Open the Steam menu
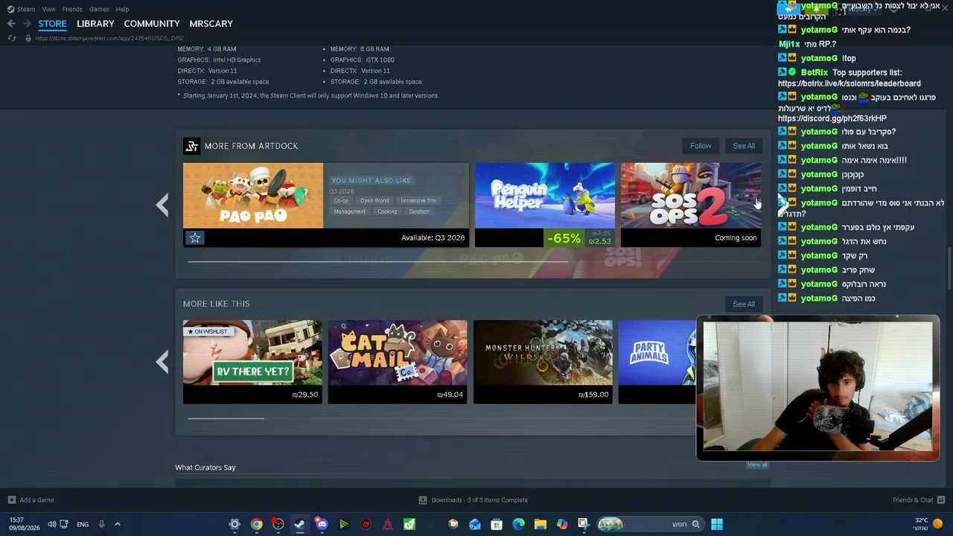This screenshot has width=953, height=536. 26,9
